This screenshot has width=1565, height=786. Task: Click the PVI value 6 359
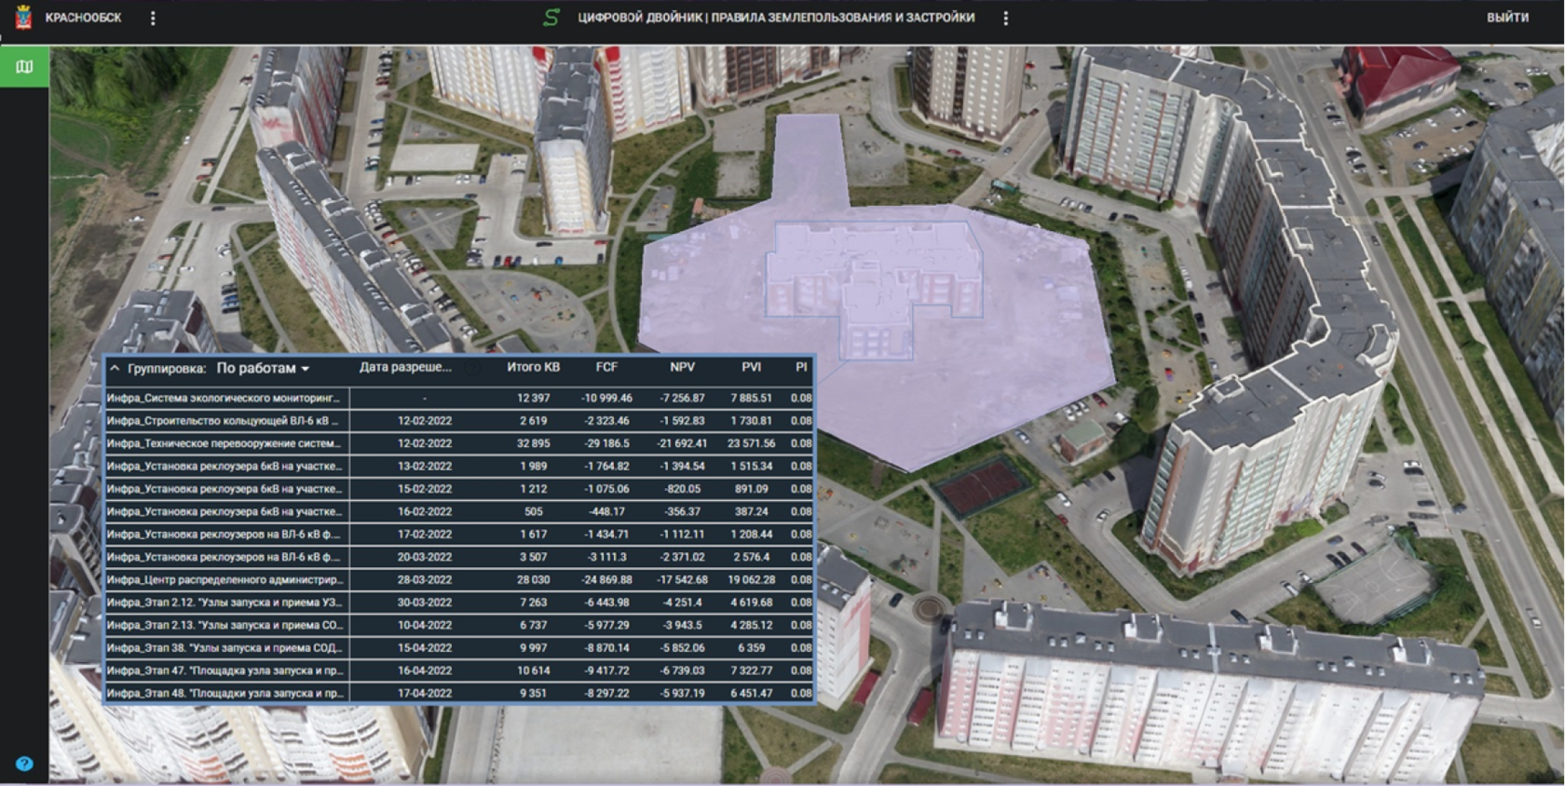[x=751, y=648]
